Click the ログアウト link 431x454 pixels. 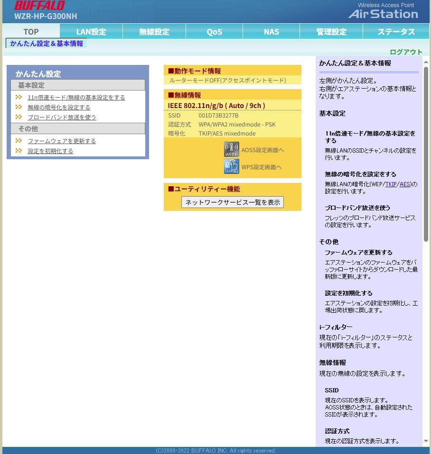tap(406, 52)
